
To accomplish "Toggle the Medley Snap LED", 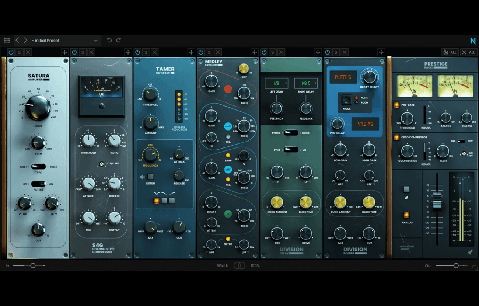I will pos(228,155).
